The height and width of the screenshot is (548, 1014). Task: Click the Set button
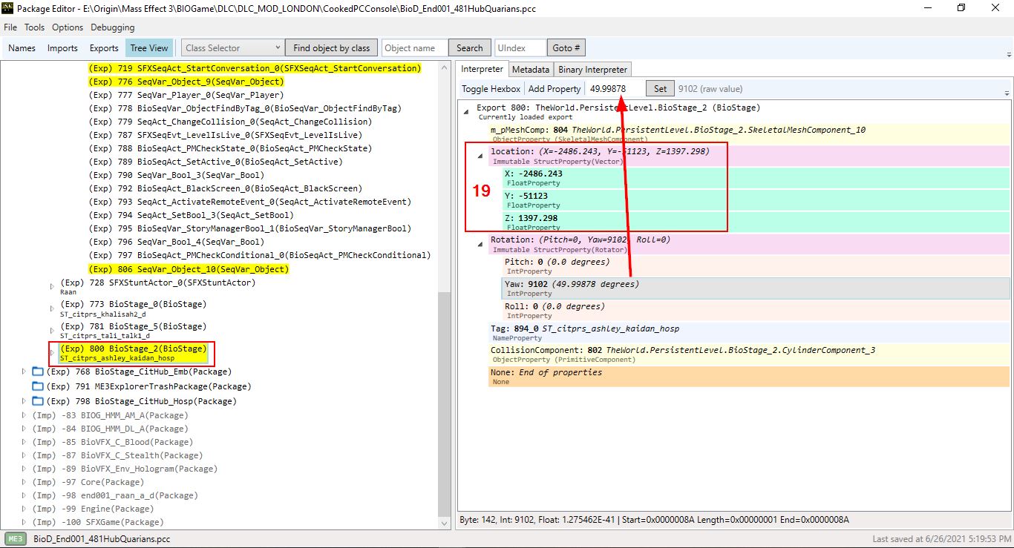pos(660,89)
